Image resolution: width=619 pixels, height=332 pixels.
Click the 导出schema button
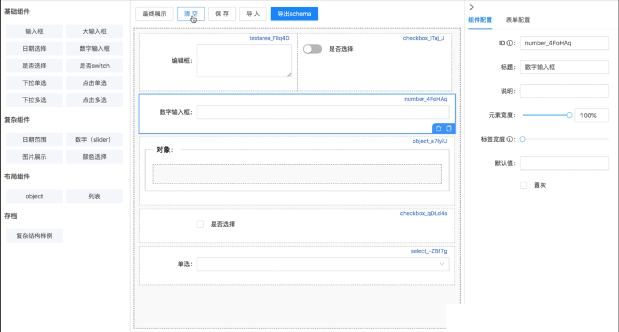click(x=294, y=14)
